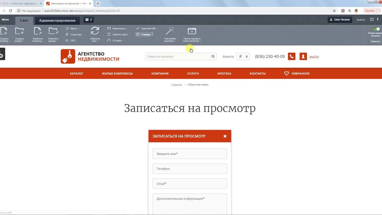Open the Стикеры dropdown arrow
This screenshot has height=215, width=382.
click(x=152, y=35)
